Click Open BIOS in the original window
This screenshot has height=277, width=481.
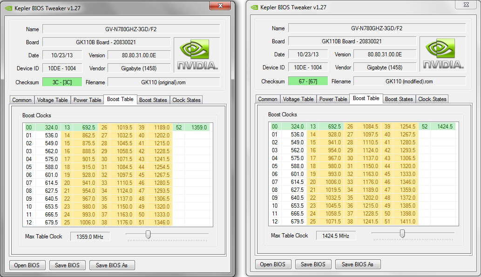point(27,265)
